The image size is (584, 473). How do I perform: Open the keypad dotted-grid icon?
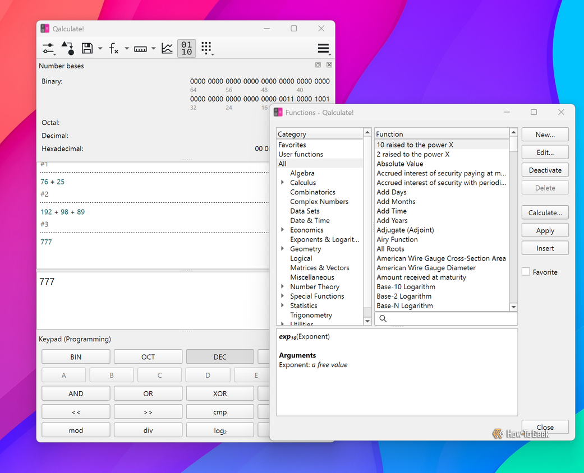pyautogui.click(x=207, y=48)
